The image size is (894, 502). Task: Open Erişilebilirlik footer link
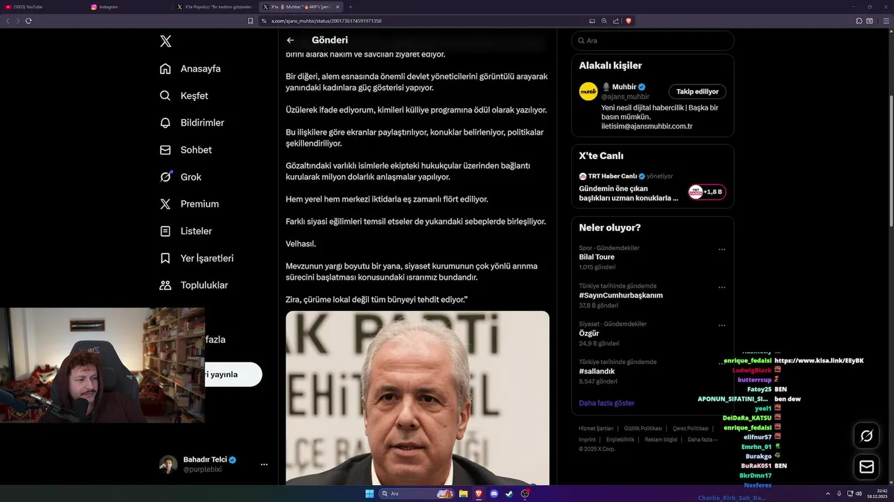(620, 439)
